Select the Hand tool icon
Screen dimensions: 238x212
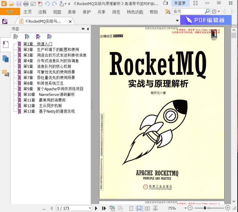62,4
